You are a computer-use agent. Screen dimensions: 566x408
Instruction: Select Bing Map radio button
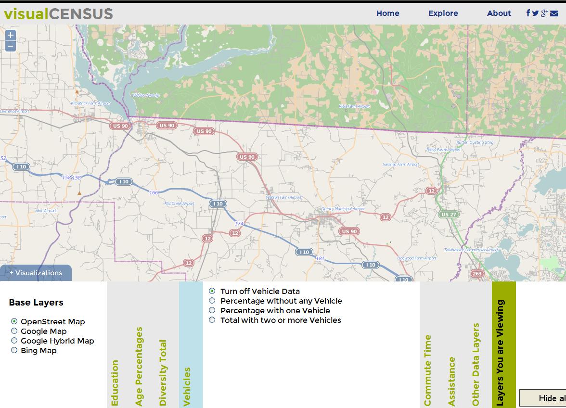tap(14, 350)
